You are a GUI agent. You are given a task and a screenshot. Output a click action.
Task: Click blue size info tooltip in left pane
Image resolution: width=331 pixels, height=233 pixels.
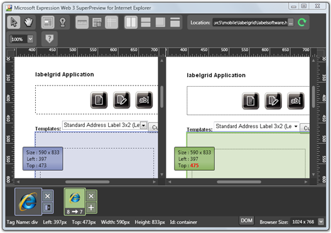click(x=43, y=159)
